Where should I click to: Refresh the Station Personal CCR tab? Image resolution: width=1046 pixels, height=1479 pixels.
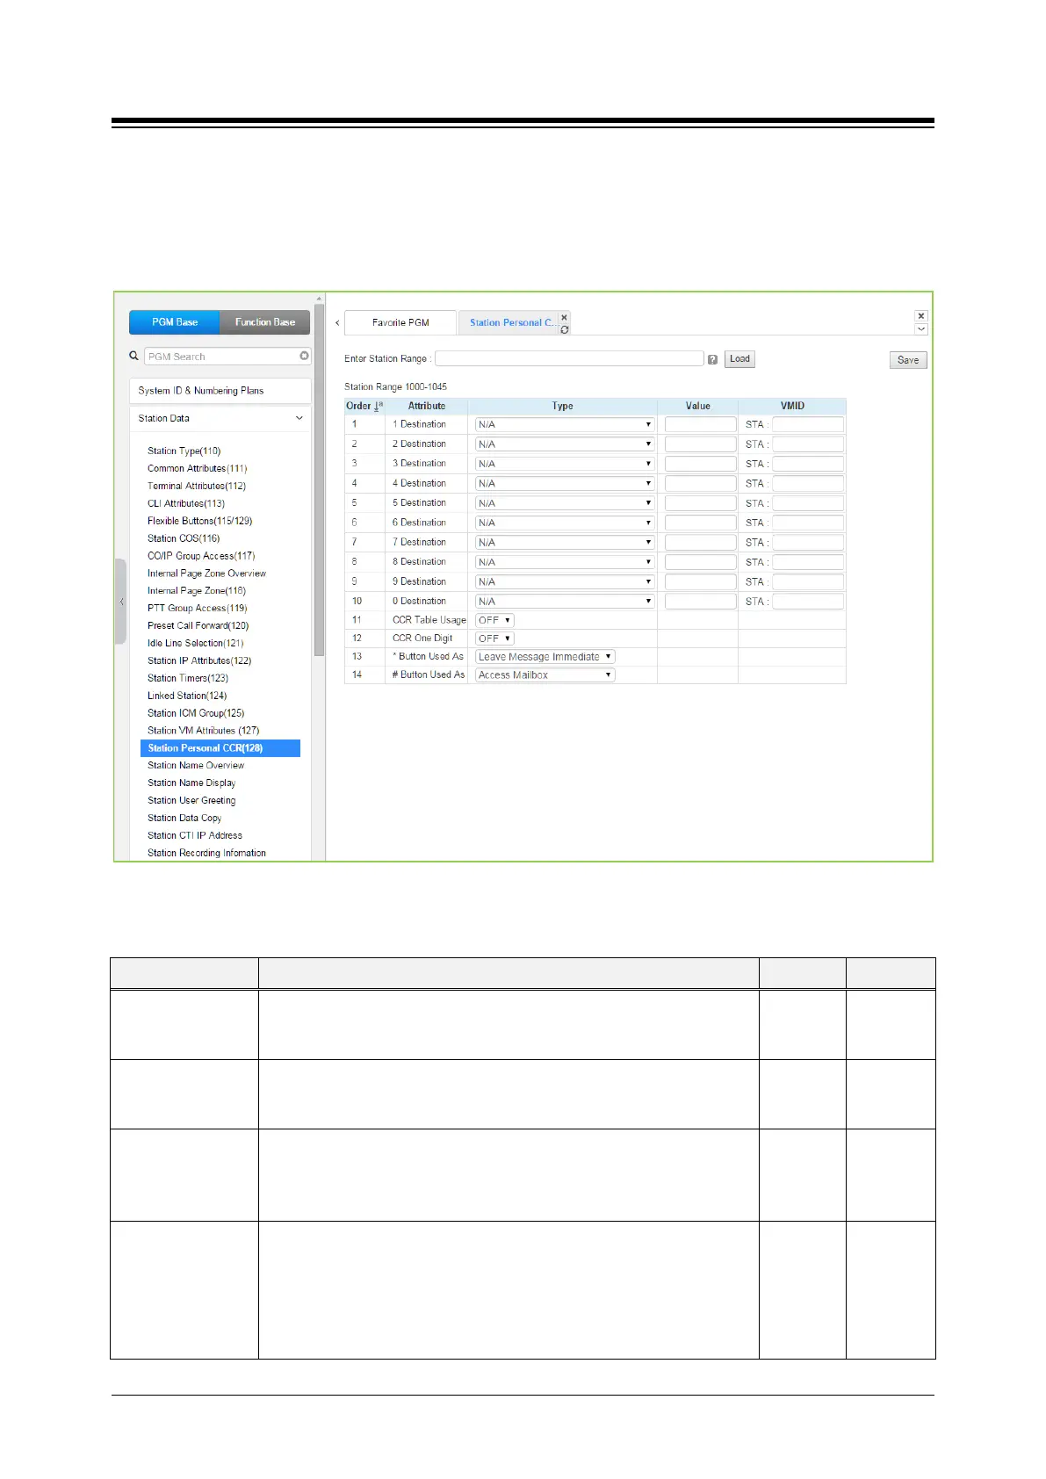pyautogui.click(x=564, y=329)
